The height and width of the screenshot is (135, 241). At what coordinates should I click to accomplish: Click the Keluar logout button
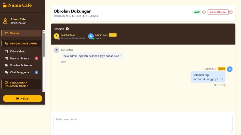click(x=23, y=98)
